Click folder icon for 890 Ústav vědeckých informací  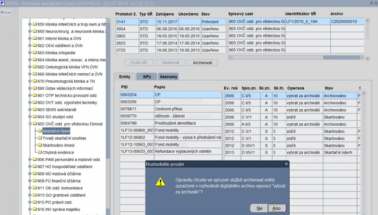click(34, 88)
